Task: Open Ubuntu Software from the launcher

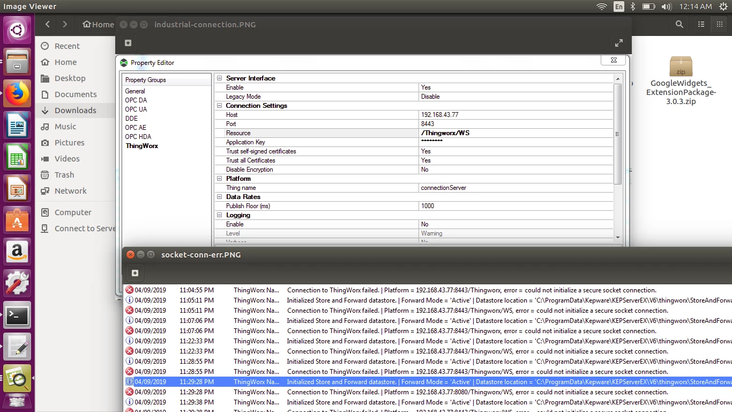Action: click(x=18, y=221)
